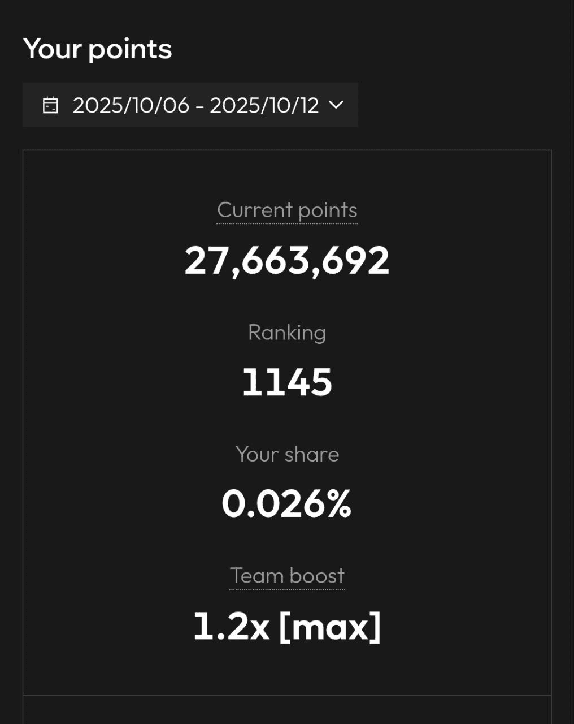Click the underlined "Team boost" label
This screenshot has width=574, height=724.
click(287, 576)
